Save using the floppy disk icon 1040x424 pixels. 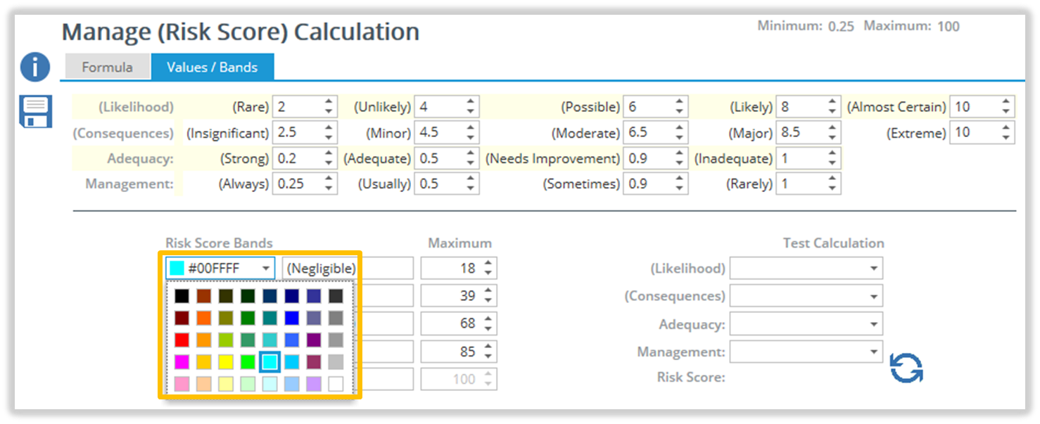coord(35,112)
